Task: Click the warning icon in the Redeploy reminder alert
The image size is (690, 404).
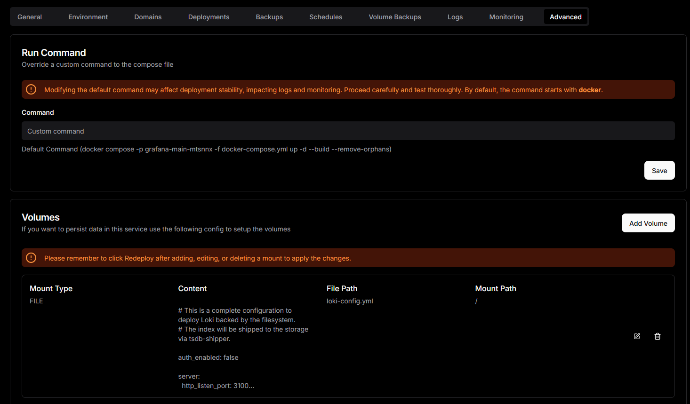Action: [x=31, y=258]
